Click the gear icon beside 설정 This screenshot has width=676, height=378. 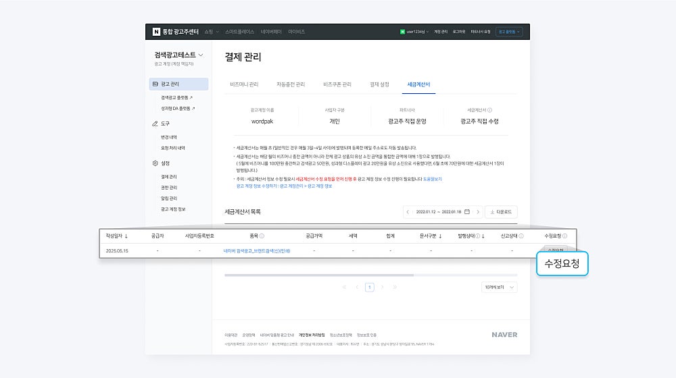pos(155,163)
